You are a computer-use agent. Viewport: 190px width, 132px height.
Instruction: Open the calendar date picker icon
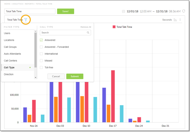pos(123,11)
